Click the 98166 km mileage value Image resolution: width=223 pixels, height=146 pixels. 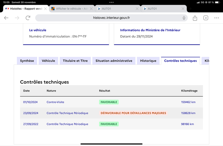(x=187, y=124)
